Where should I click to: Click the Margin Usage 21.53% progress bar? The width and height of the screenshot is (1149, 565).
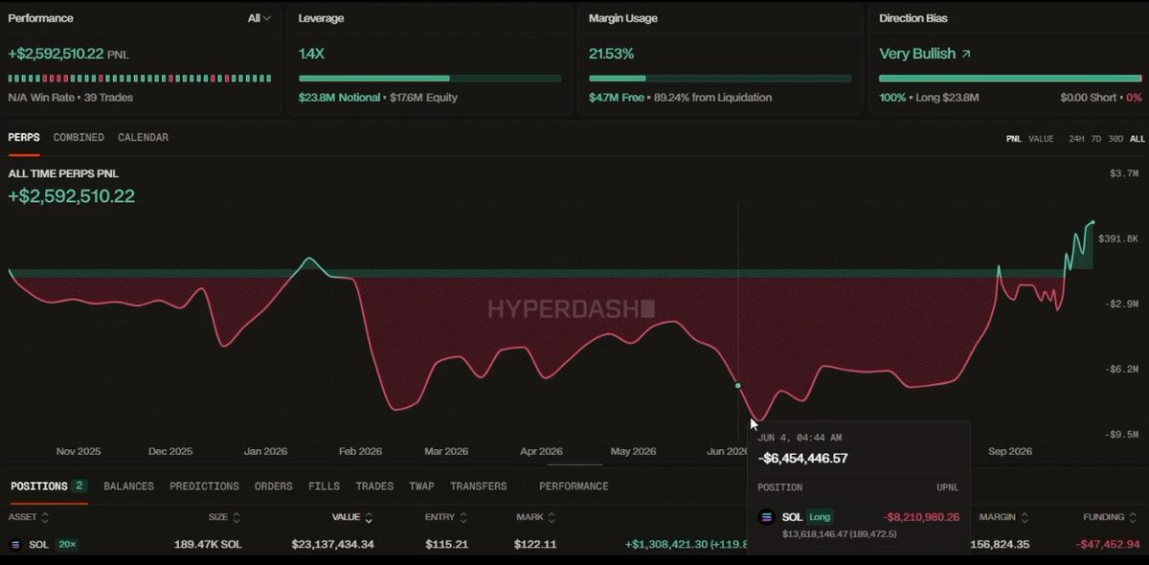(x=719, y=79)
